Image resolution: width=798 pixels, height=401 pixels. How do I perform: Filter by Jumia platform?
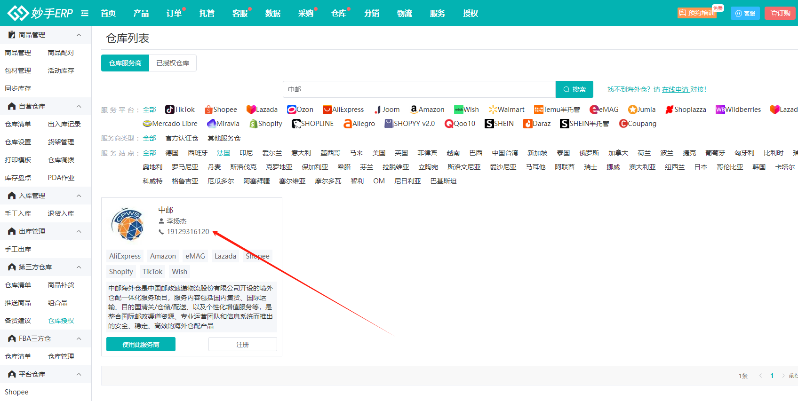642,110
